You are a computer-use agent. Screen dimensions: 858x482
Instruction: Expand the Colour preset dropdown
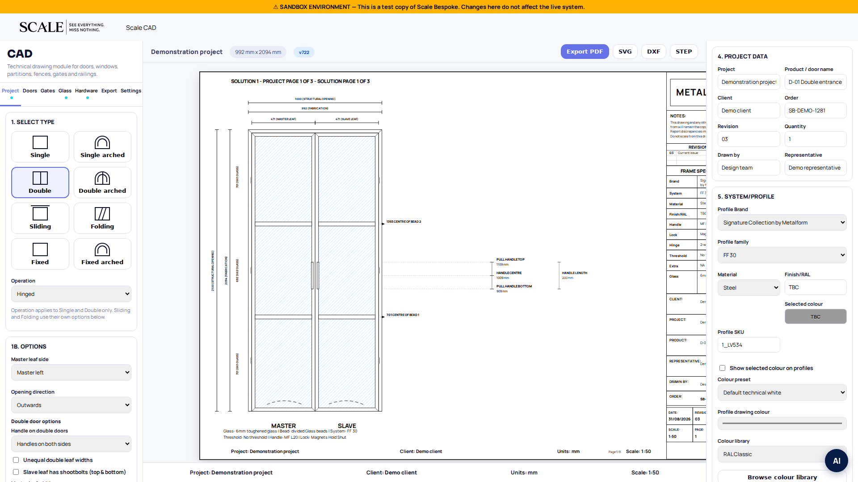[782, 393]
